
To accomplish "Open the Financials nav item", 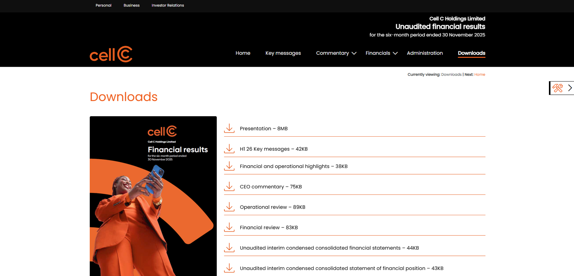I will pos(378,53).
